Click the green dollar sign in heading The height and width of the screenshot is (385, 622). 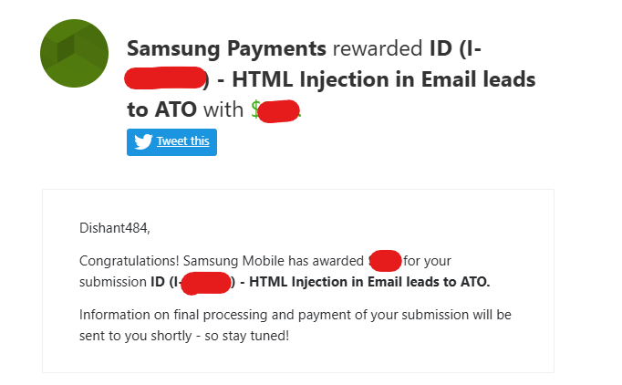[255, 110]
